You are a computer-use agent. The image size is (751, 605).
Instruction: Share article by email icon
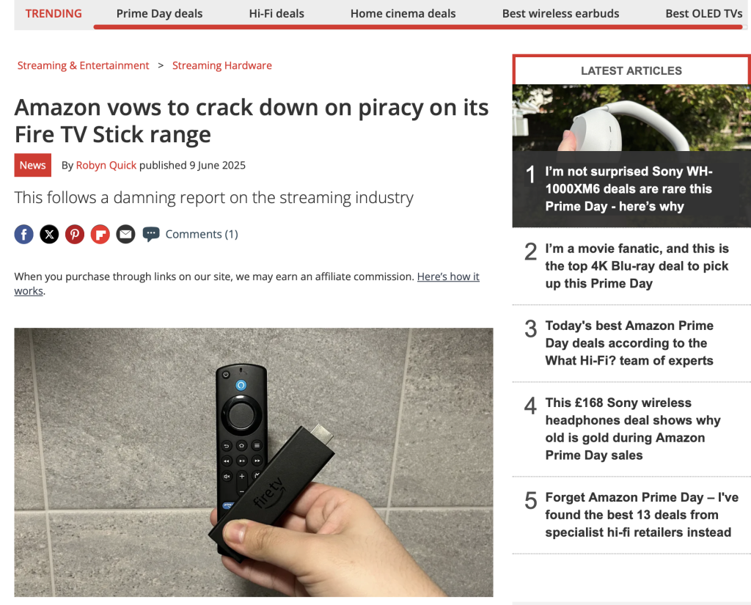pos(125,234)
